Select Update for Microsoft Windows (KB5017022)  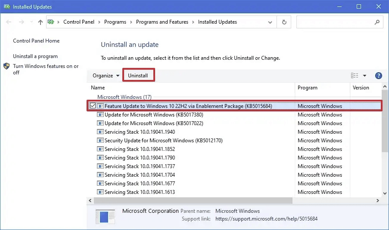(154, 123)
